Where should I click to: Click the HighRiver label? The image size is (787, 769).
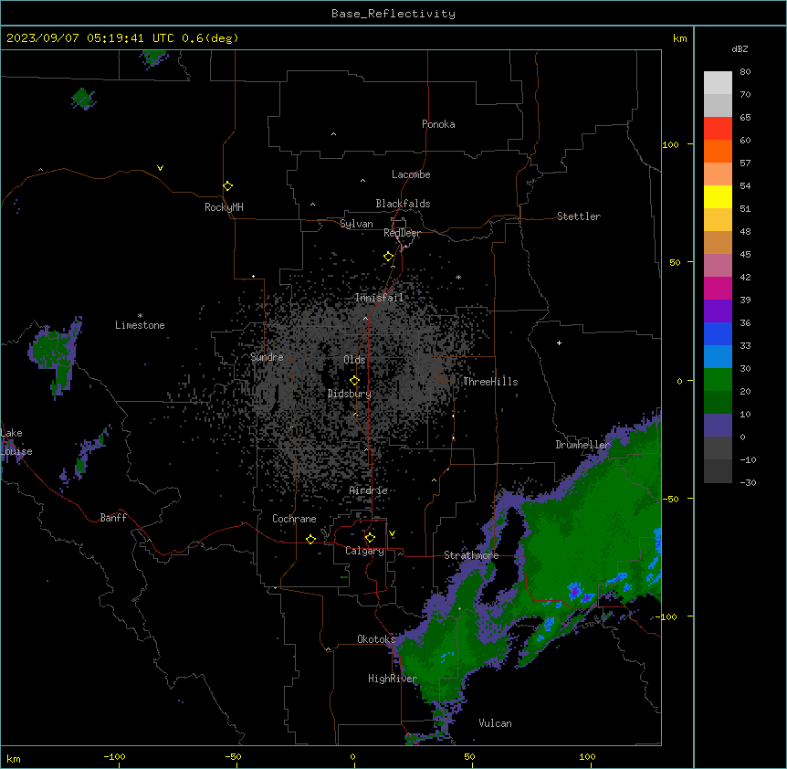coord(393,679)
